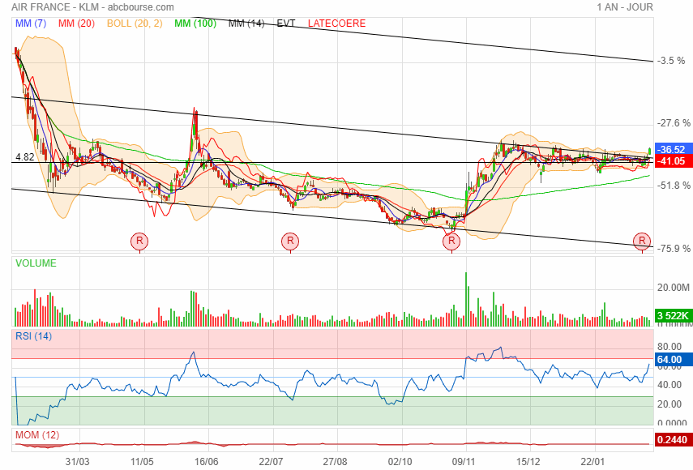Click the MM (20) legend label
The image size is (693, 470).
(x=76, y=23)
